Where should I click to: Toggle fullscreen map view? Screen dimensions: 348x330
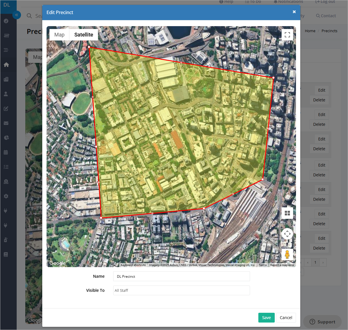(x=287, y=35)
